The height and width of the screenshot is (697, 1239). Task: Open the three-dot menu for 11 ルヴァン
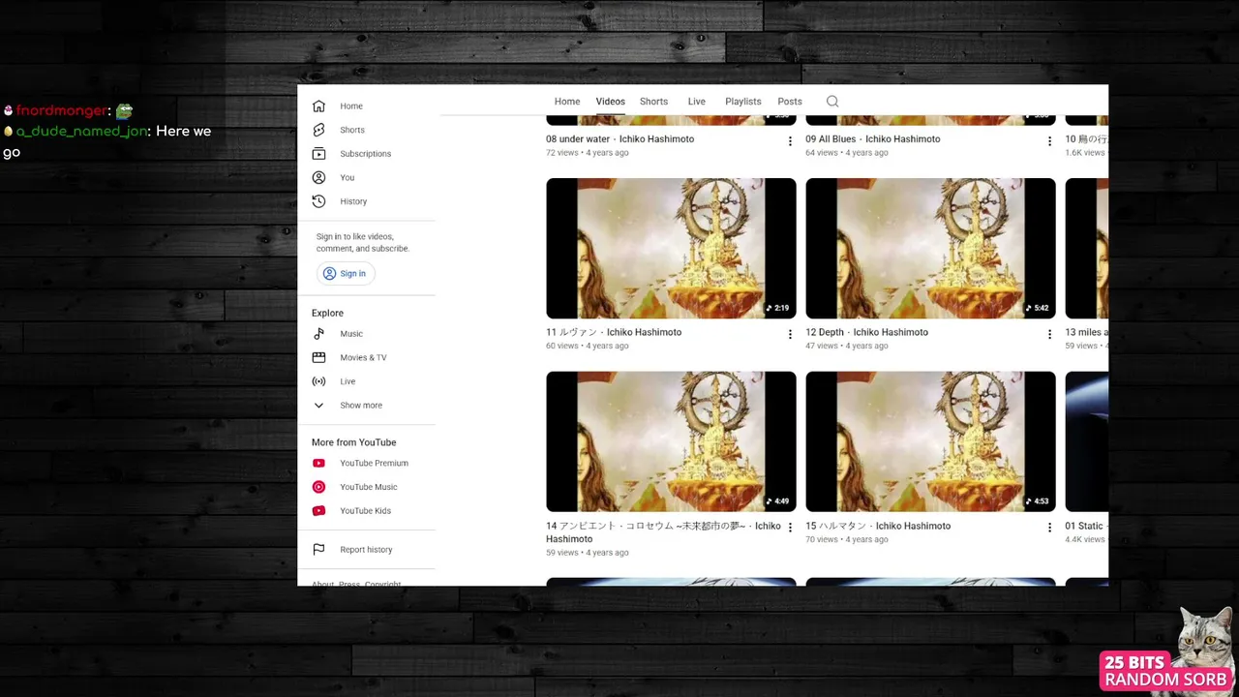(790, 334)
